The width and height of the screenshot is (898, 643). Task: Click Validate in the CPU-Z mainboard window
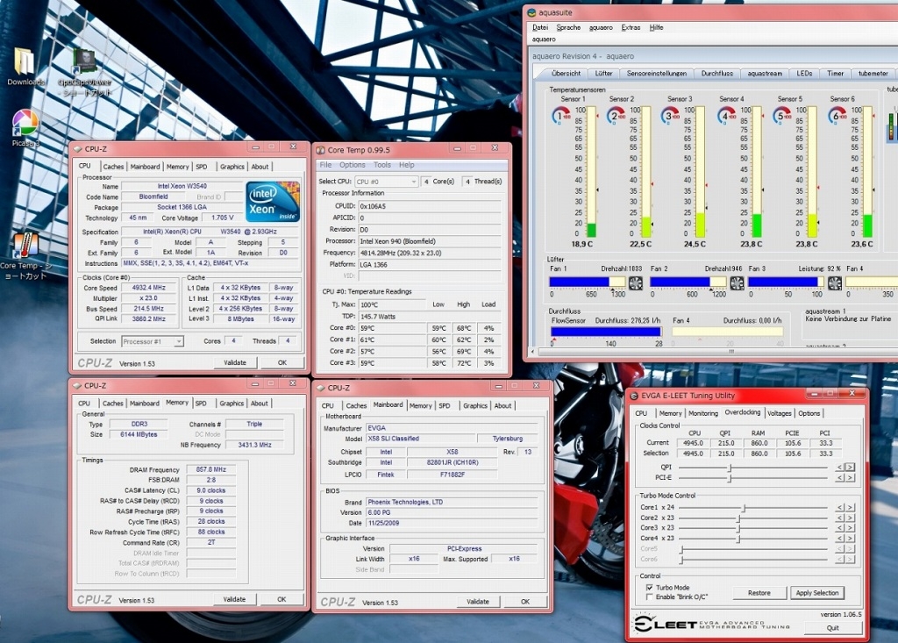[x=478, y=602]
